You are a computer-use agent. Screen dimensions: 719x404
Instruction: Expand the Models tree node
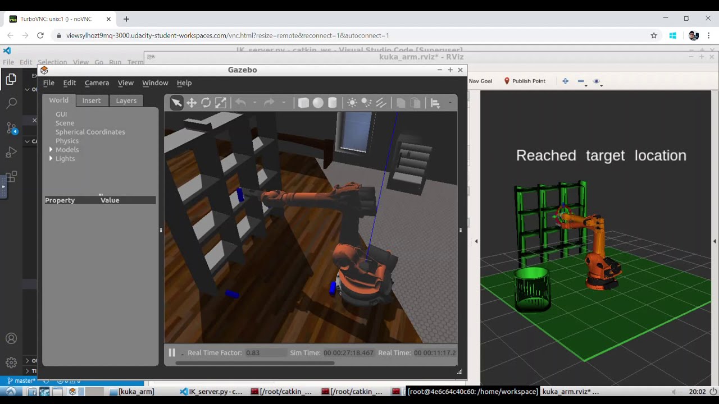[x=51, y=150]
